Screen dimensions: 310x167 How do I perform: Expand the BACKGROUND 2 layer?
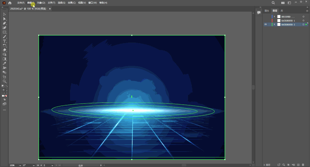point(274,24)
